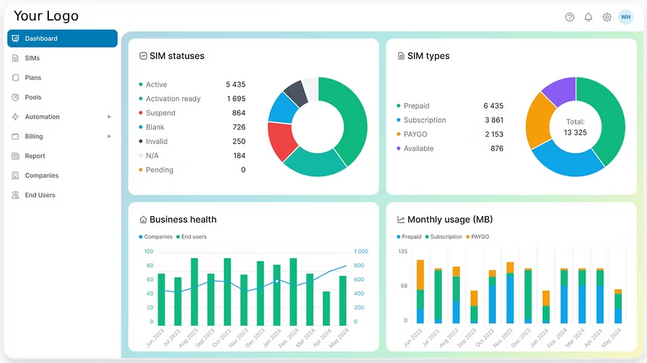
Task: Expand the Billing submenu arrow
Action: 110,137
